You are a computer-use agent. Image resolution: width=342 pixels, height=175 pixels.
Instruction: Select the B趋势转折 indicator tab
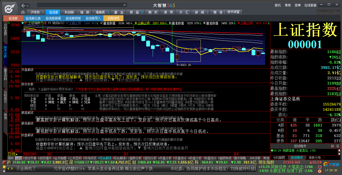(x=225, y=158)
